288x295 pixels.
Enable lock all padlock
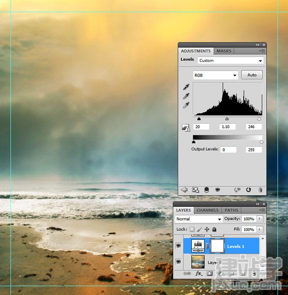(214, 229)
